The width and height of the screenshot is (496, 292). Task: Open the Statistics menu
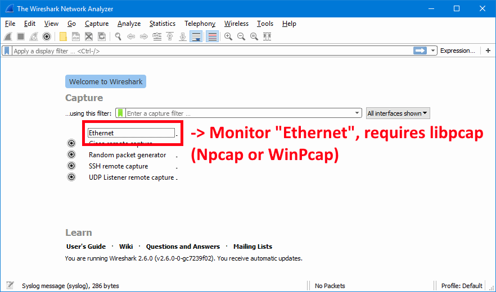point(163,24)
